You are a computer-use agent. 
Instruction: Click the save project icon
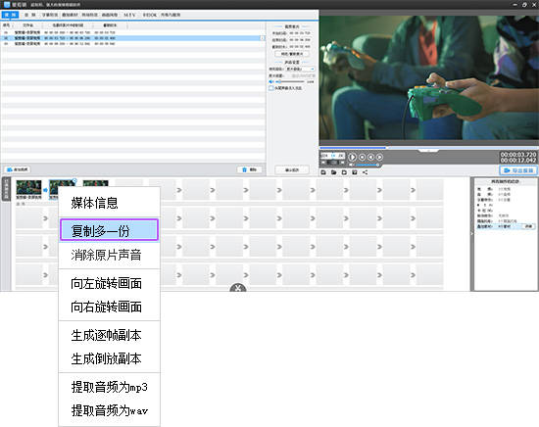(x=344, y=172)
